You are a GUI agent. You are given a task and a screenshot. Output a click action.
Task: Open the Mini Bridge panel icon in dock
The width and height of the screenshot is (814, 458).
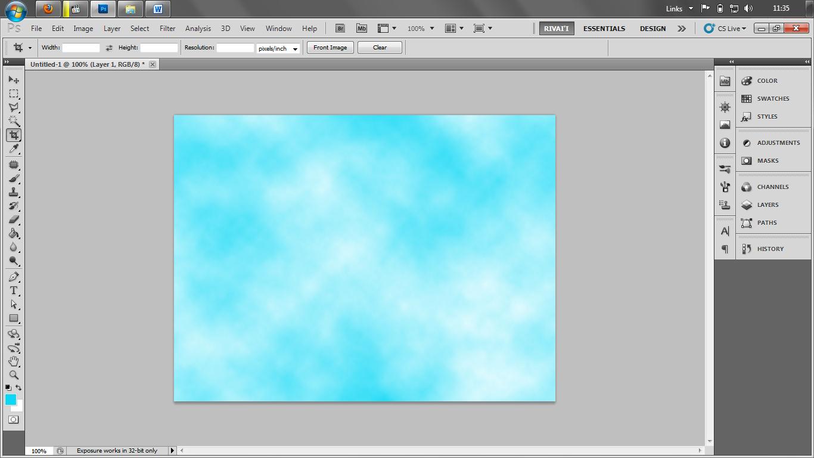[x=725, y=81]
